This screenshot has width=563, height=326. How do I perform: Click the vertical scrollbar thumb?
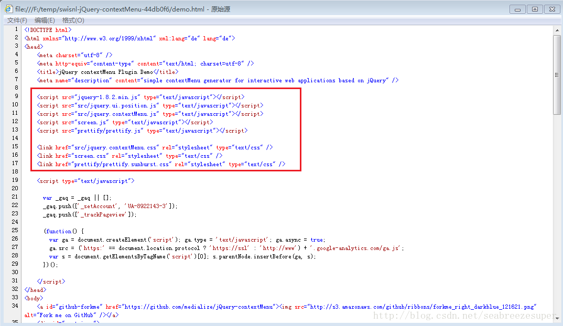(x=557, y=75)
